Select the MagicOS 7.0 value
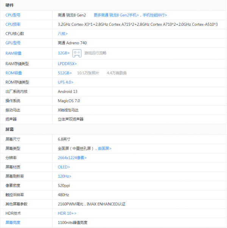The height and width of the screenshot is (228, 227). [x=69, y=101]
